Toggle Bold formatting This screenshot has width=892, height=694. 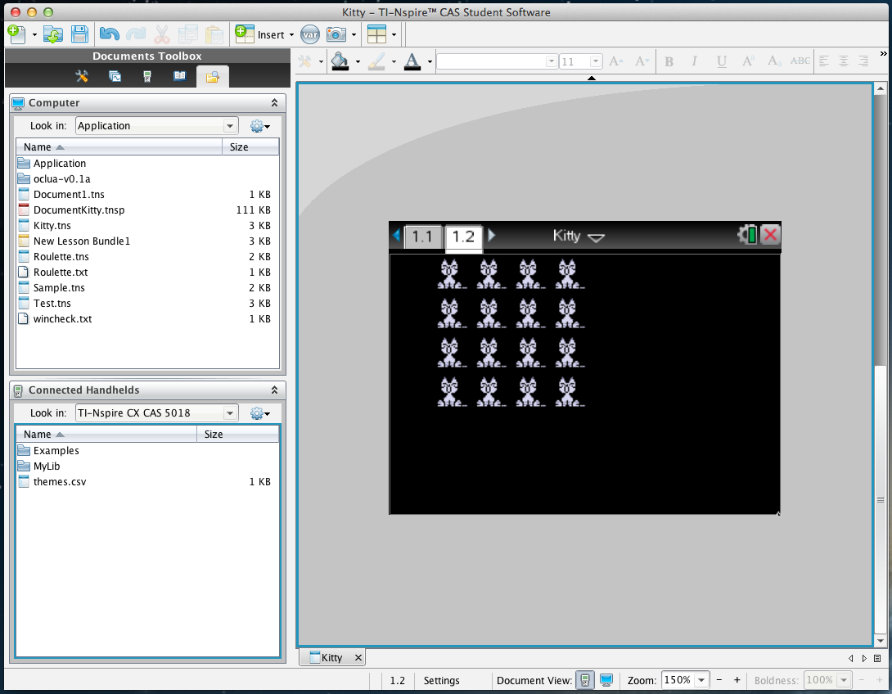669,61
